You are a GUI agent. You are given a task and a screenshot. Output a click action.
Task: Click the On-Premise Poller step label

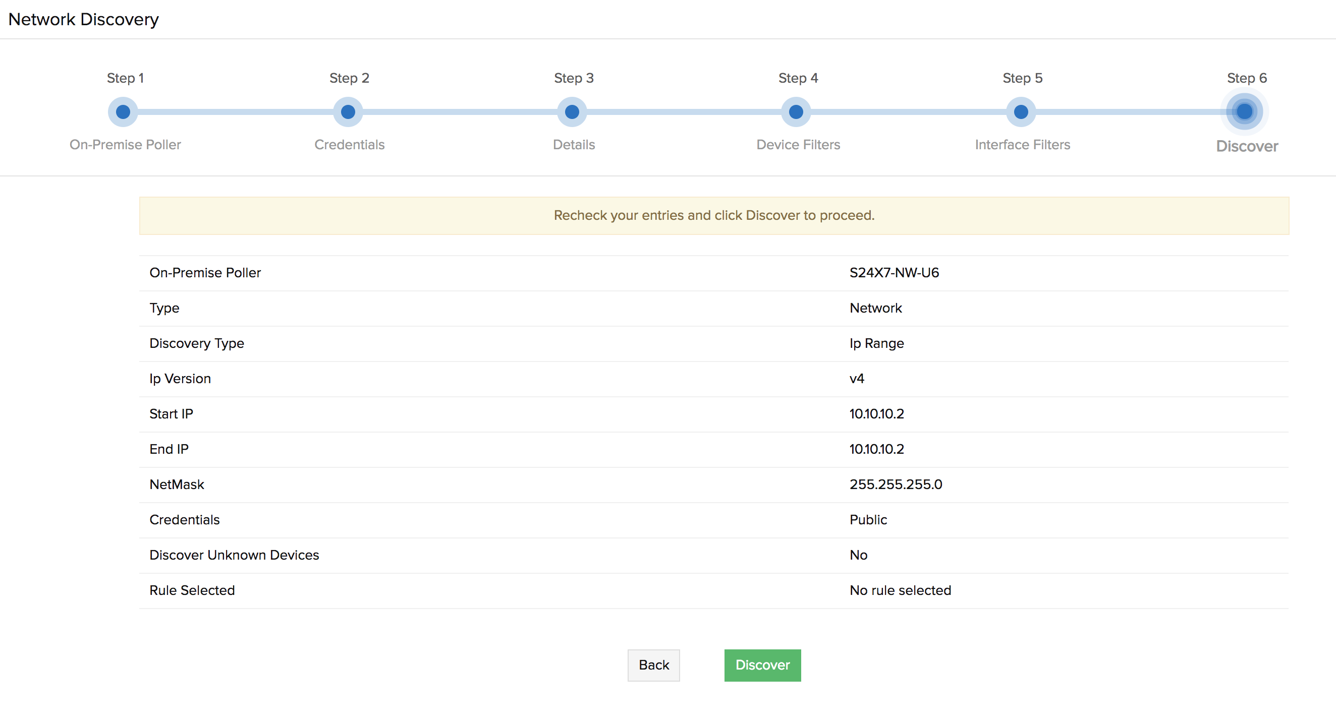coord(125,145)
